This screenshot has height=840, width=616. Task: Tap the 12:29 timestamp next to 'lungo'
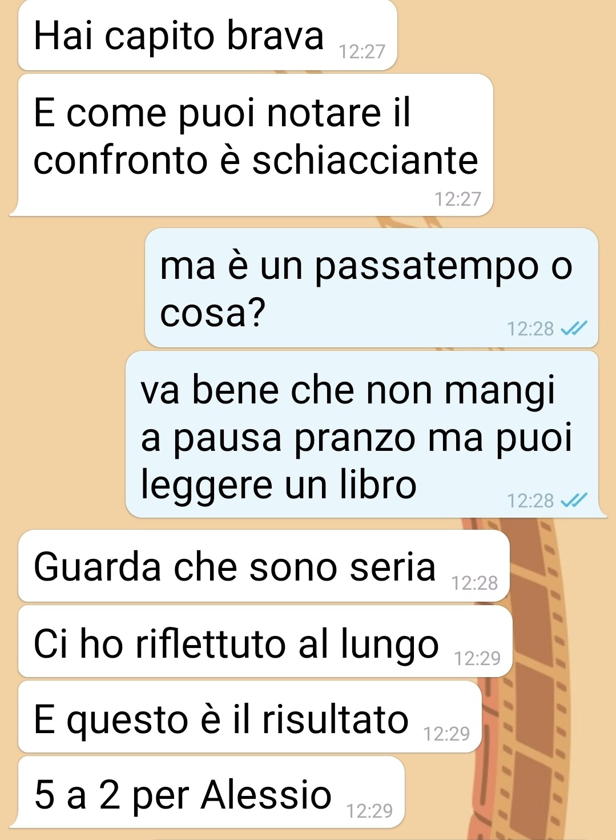click(477, 658)
